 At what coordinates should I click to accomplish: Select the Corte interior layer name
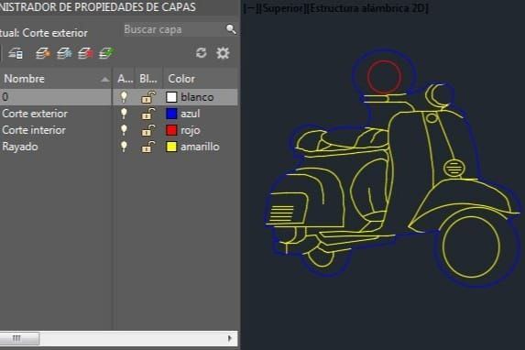coord(34,130)
